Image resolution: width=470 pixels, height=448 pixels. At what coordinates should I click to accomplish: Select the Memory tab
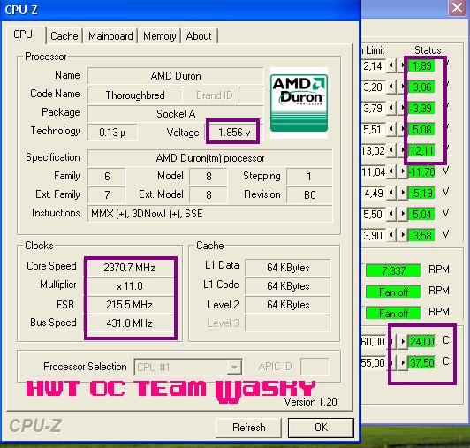[x=159, y=36]
